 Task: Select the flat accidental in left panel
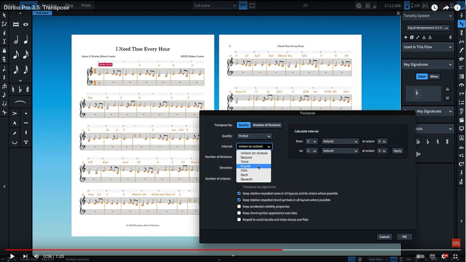coord(20,89)
